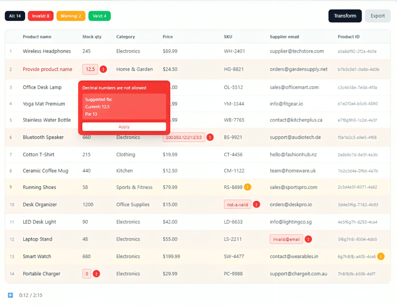Click the error icon next to the Bluetooth Speaker price
Viewport: 397px width, 306px height.
[x=210, y=138]
